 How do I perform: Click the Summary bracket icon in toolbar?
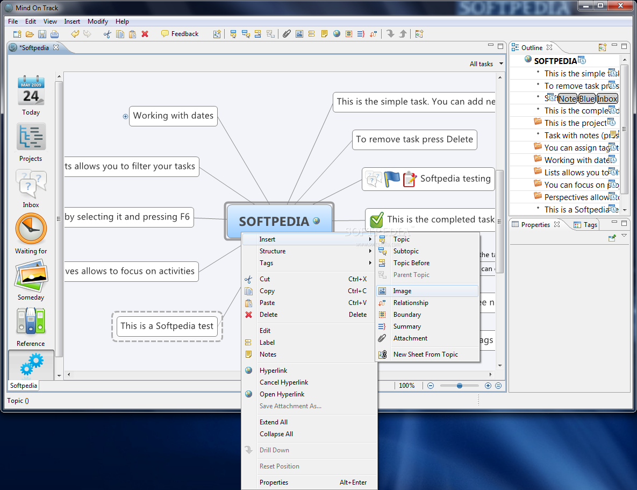click(x=361, y=34)
